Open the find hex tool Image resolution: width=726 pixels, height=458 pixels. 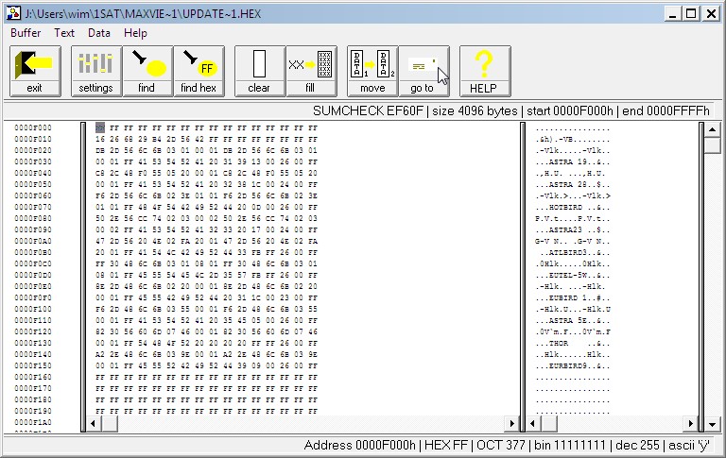click(x=199, y=71)
